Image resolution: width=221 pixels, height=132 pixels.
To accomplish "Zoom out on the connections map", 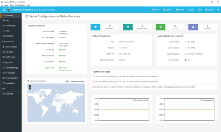I will click(30, 88).
